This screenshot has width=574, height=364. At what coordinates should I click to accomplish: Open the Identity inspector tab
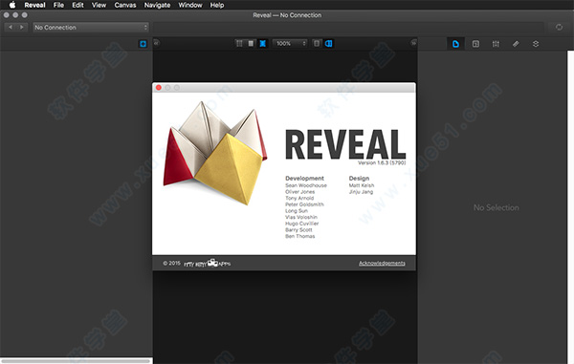475,44
